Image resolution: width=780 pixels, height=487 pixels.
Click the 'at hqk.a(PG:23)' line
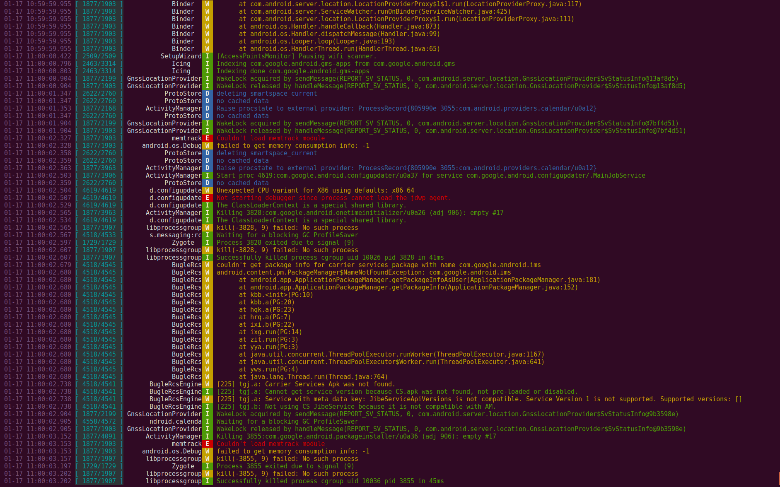[267, 310]
